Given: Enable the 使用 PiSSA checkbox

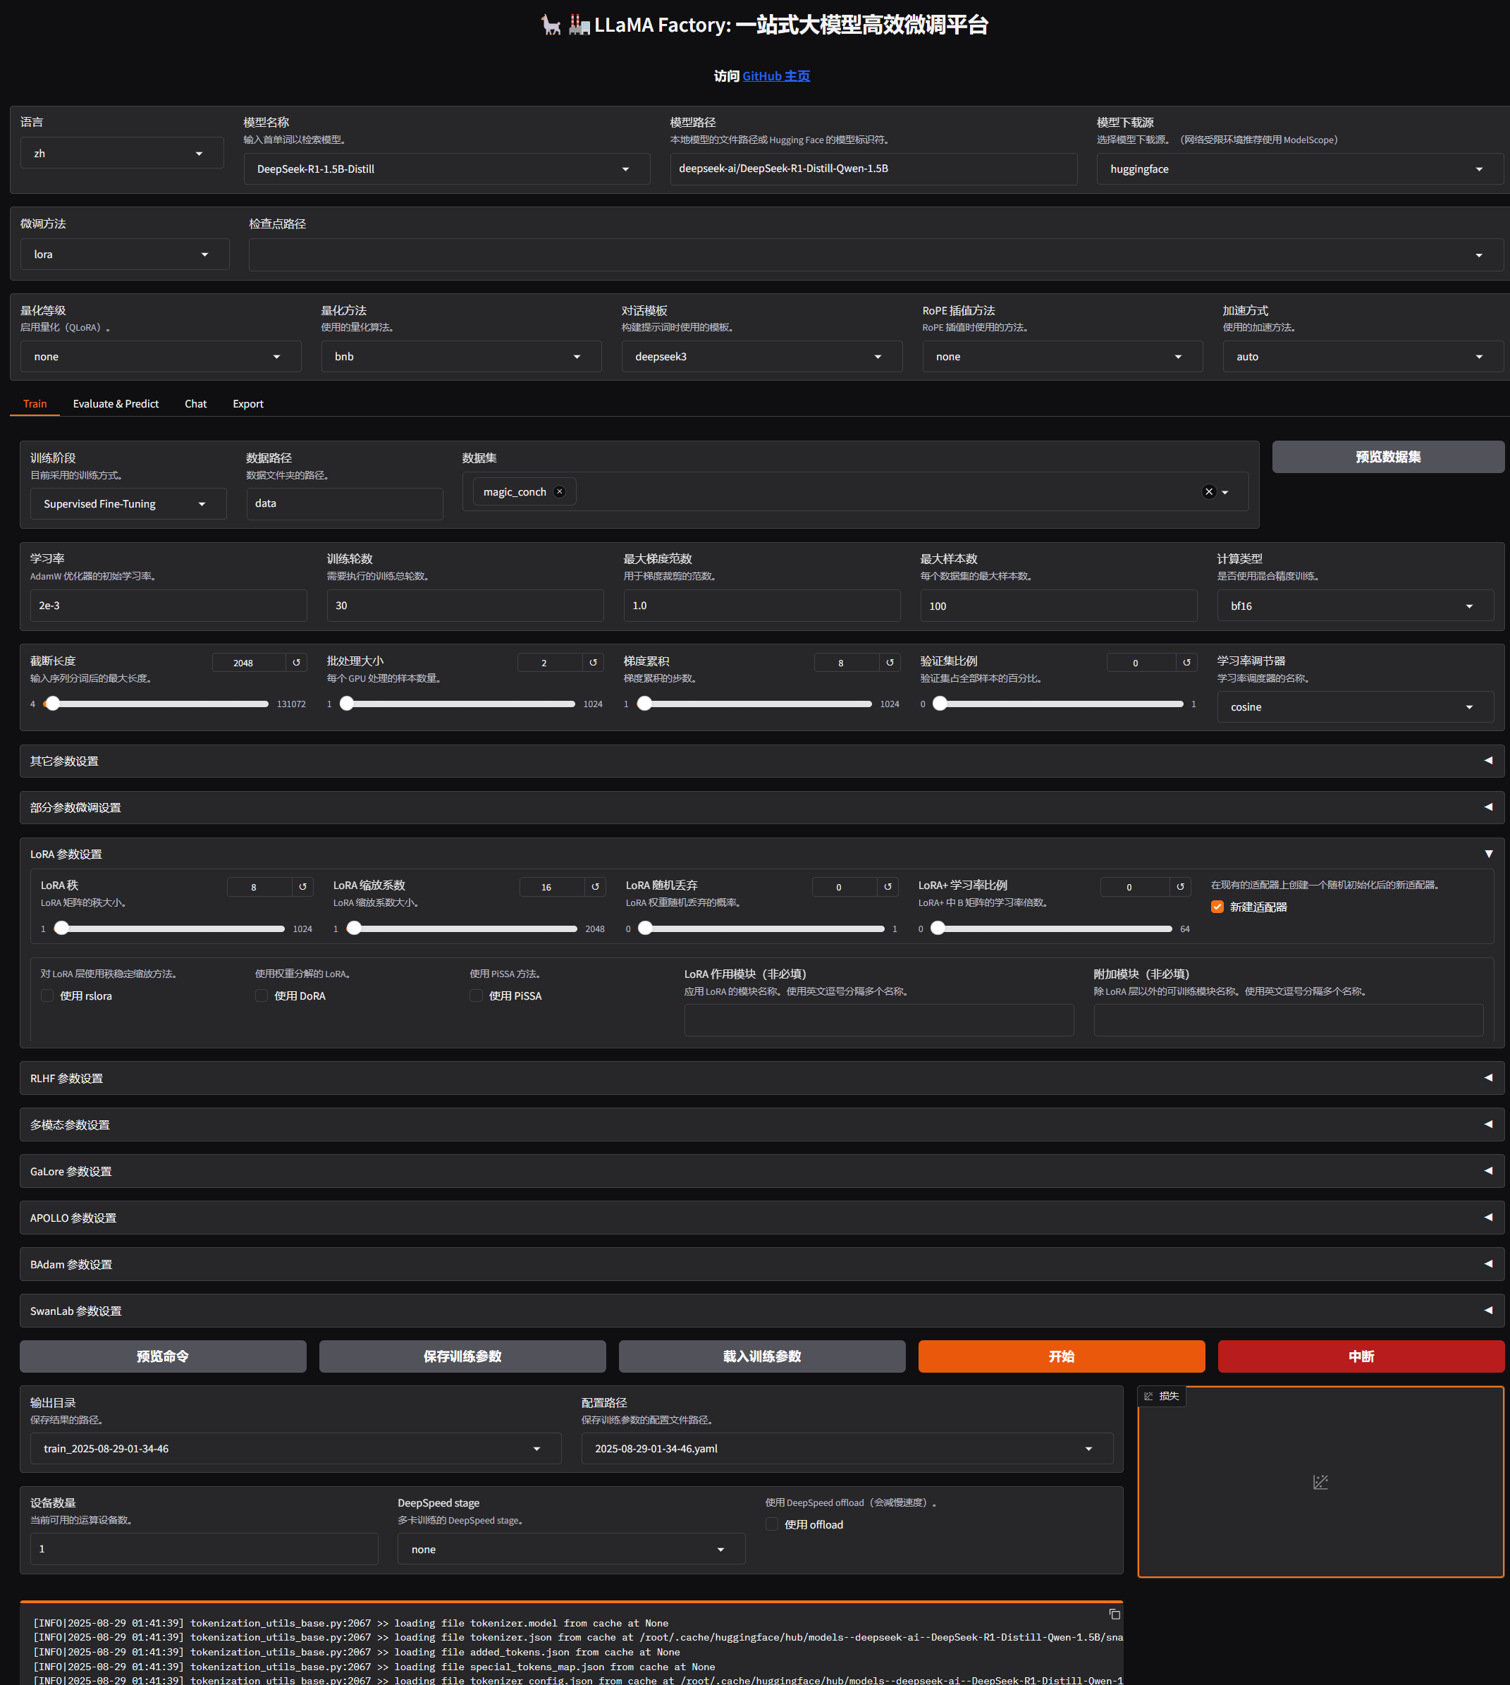Looking at the screenshot, I should 477,995.
